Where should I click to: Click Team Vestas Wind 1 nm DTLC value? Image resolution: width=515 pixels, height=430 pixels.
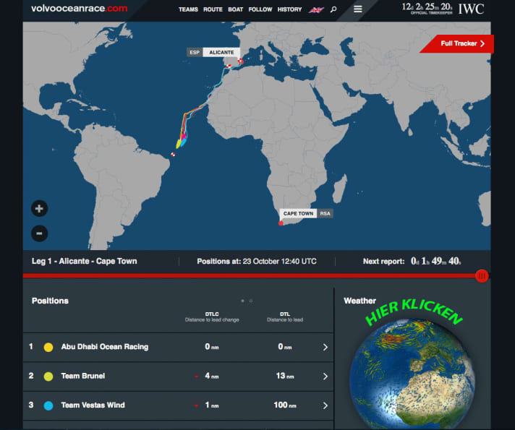(x=211, y=405)
